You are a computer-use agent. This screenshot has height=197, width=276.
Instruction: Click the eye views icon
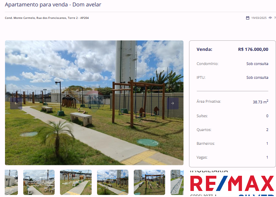point(270,18)
